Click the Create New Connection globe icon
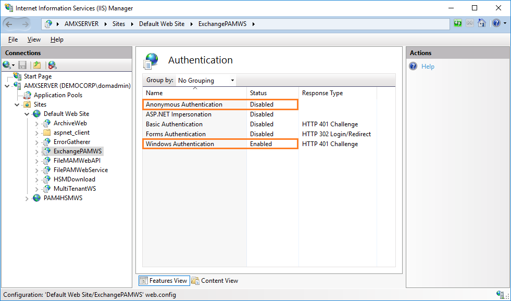Image resolution: width=511 pixels, height=301 pixels. point(7,65)
